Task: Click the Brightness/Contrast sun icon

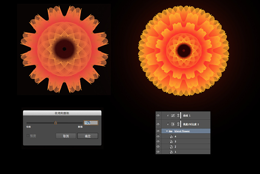Action: pyautogui.click(x=172, y=124)
